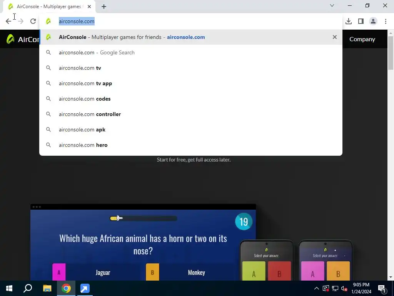Open the tab search chevron in the title bar
394x296 pixels.
332,5
